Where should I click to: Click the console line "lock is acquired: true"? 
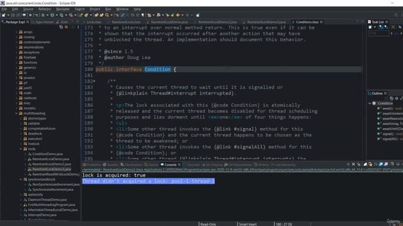point(114,175)
